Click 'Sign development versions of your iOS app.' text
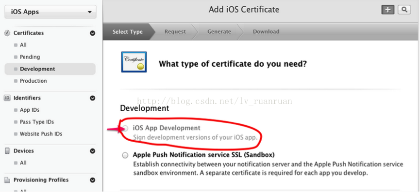The image size is (420, 192). pos(195,138)
